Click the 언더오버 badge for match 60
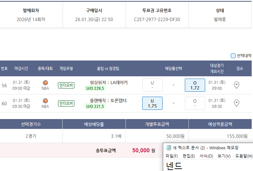This screenshot has height=171, width=253. pyautogui.click(x=66, y=104)
